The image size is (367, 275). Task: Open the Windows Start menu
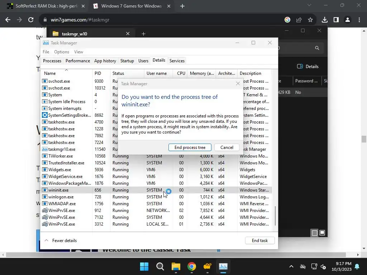coord(144,266)
